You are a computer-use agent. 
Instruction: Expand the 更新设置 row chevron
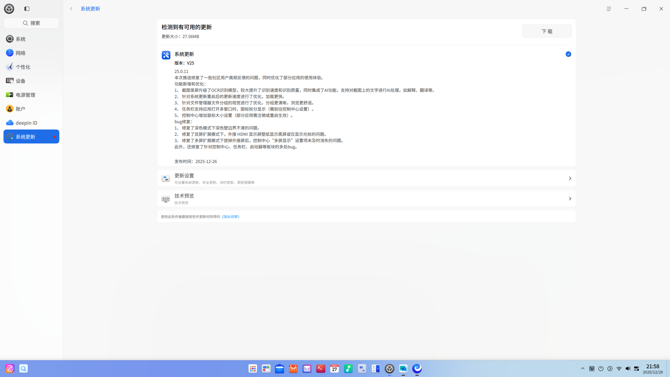[570, 178]
